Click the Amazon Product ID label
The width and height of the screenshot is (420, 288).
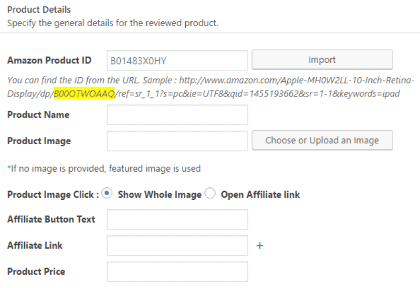49,60
